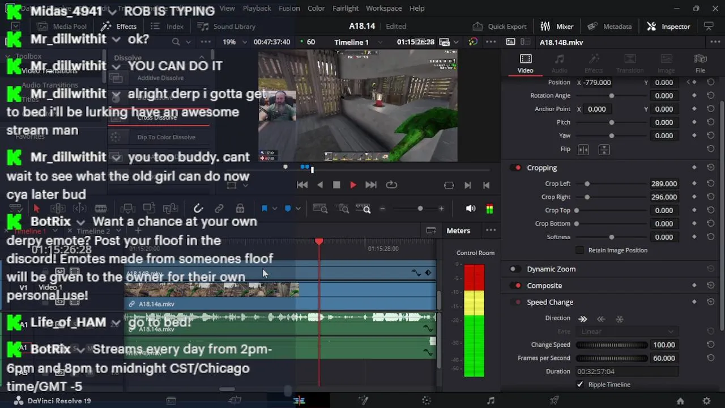Toggle the Dynamic Zoom enable switch

pyautogui.click(x=514, y=269)
